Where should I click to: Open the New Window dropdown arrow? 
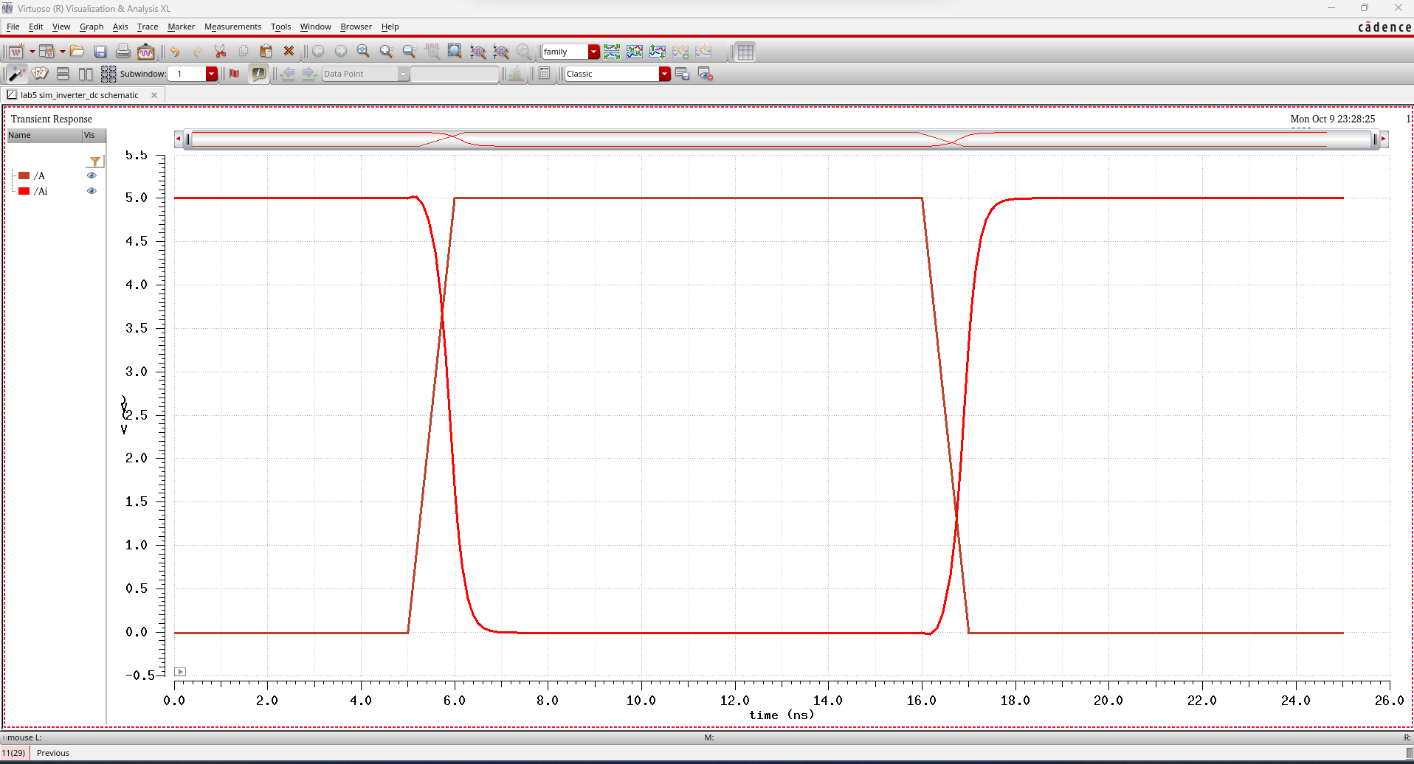32,52
